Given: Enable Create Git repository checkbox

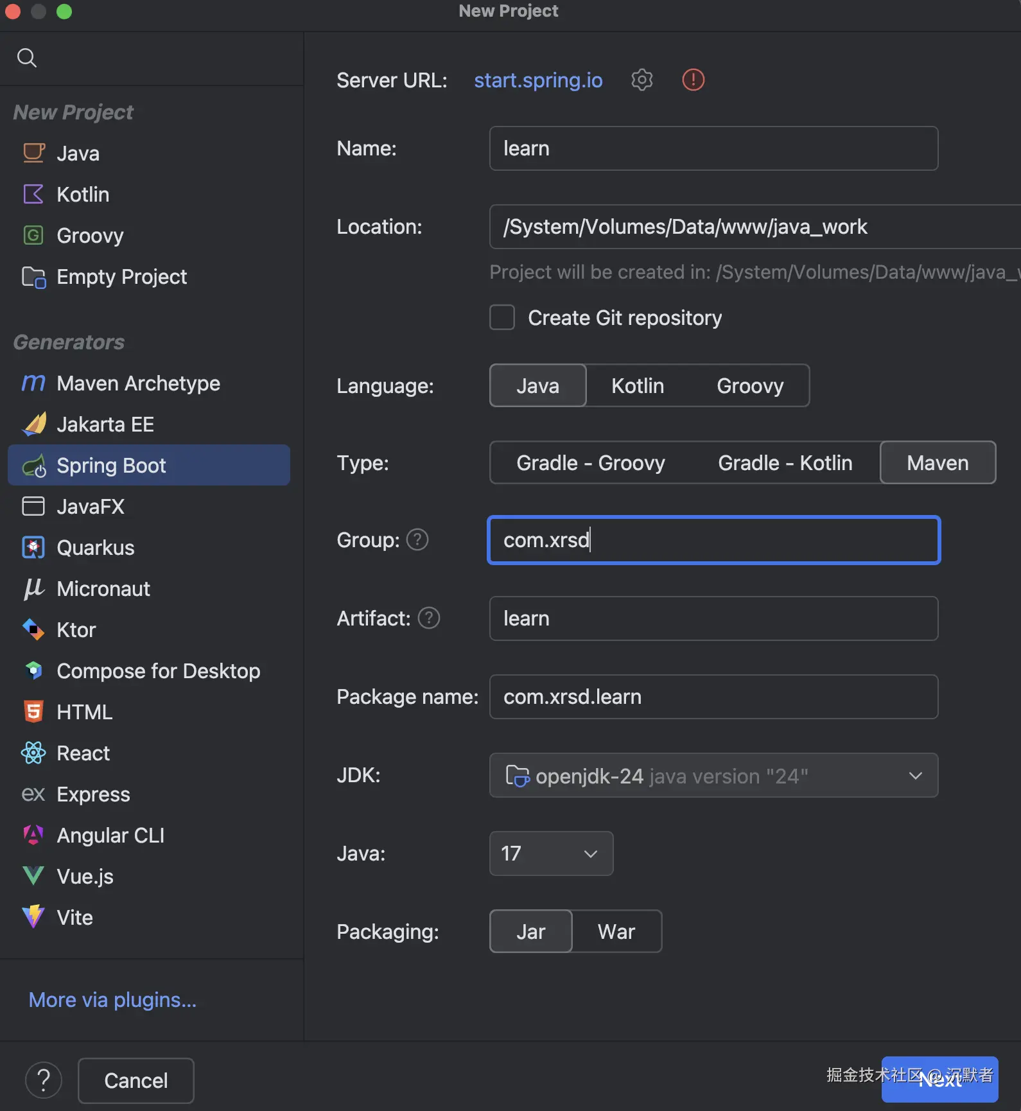Looking at the screenshot, I should pyautogui.click(x=502, y=317).
